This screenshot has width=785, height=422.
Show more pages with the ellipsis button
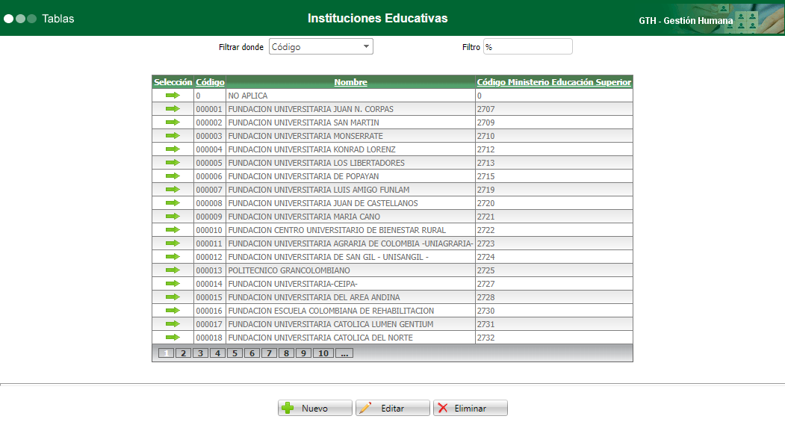pos(344,353)
